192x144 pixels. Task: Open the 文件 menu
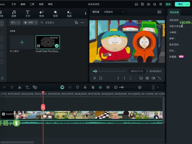[x=14, y=4]
